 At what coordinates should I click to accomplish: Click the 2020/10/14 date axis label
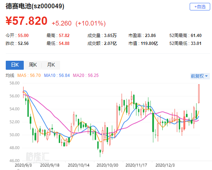point(78,165)
